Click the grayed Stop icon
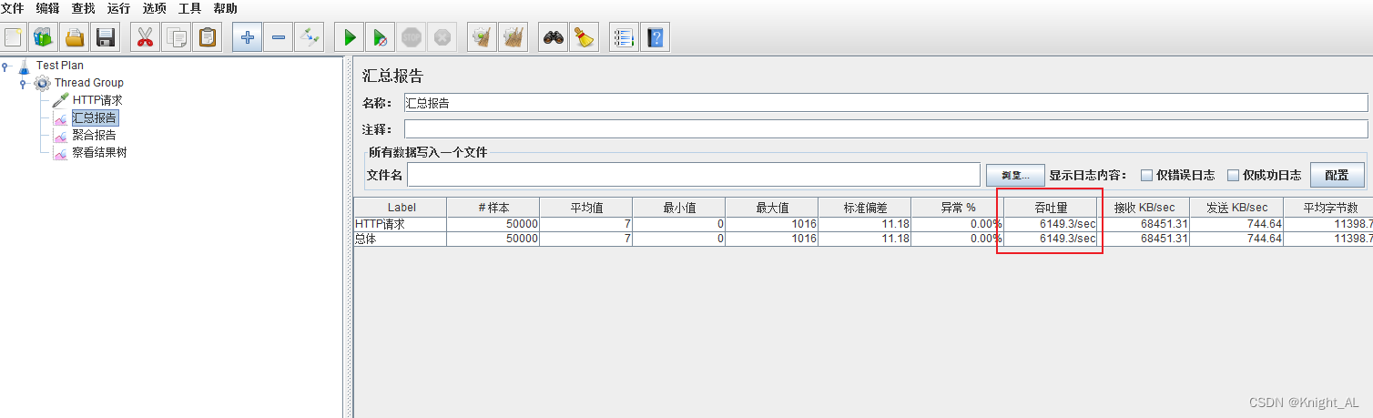 (412, 37)
